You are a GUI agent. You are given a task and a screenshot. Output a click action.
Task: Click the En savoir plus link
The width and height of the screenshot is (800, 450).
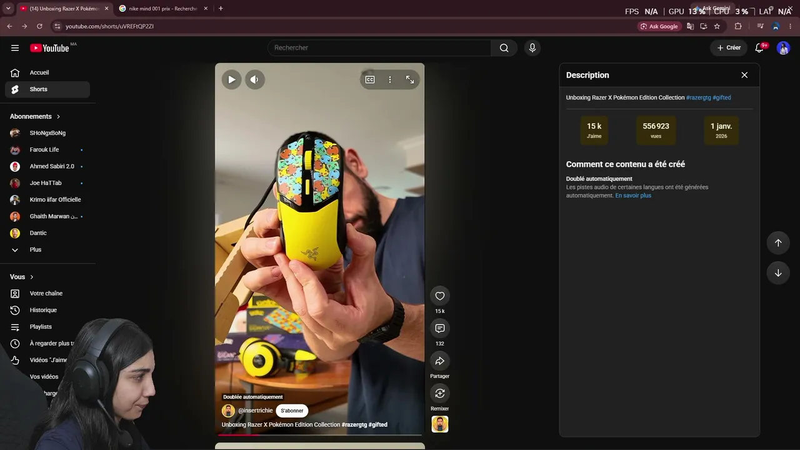point(633,196)
